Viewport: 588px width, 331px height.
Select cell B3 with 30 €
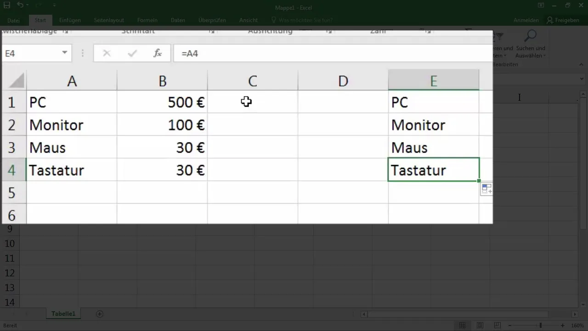pyautogui.click(x=162, y=147)
